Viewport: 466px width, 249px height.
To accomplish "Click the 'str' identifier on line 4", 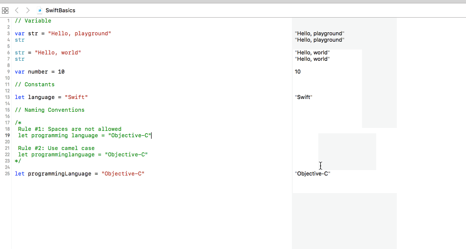I will pyautogui.click(x=20, y=40).
